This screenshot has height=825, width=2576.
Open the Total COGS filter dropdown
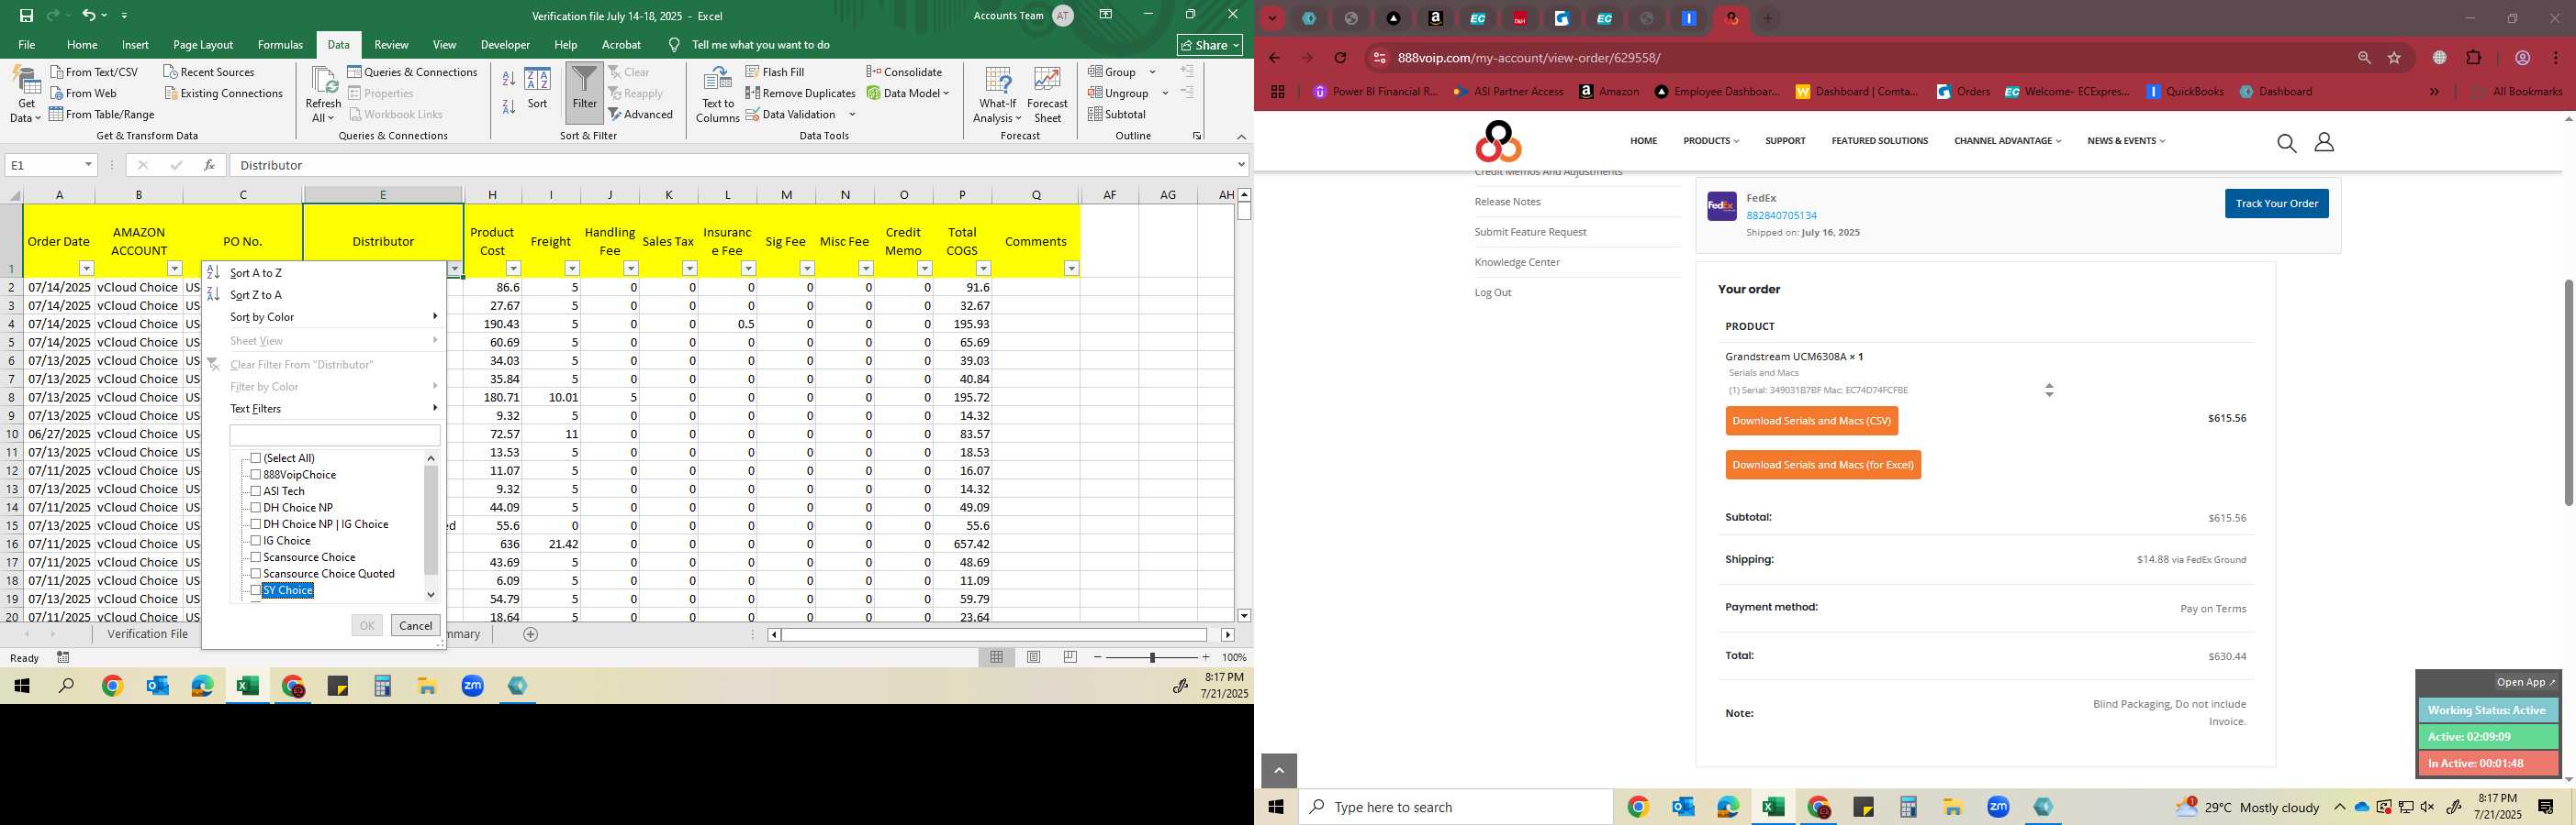(x=983, y=269)
